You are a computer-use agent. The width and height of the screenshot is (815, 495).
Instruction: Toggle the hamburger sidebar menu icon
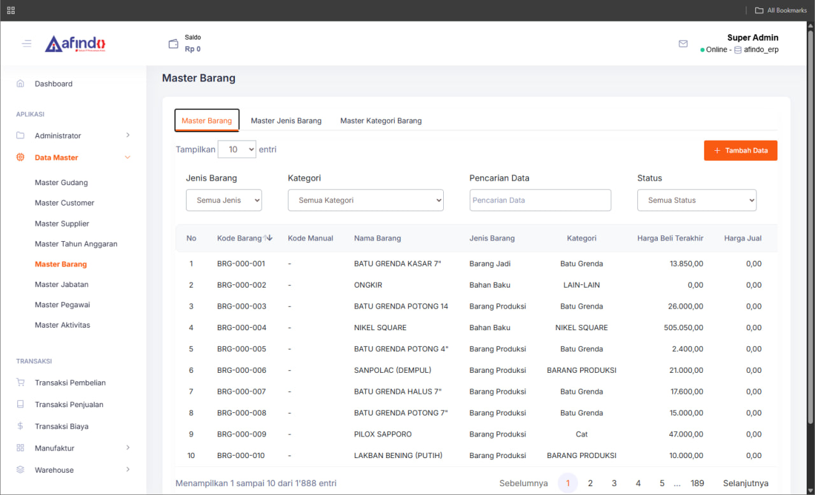pyautogui.click(x=27, y=44)
